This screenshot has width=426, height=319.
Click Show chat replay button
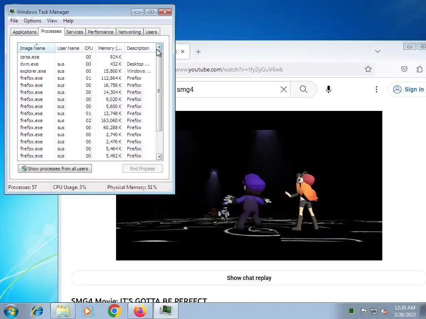[249, 278]
